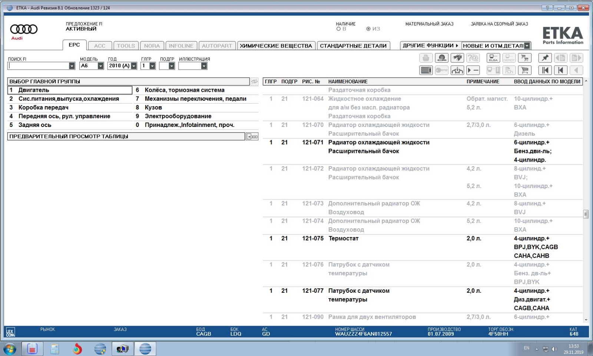Expand the НОВЫЕ И ОТМ.ДЕТАЛИ dropdown arrow
This screenshot has width=593, height=356.
click(527, 46)
